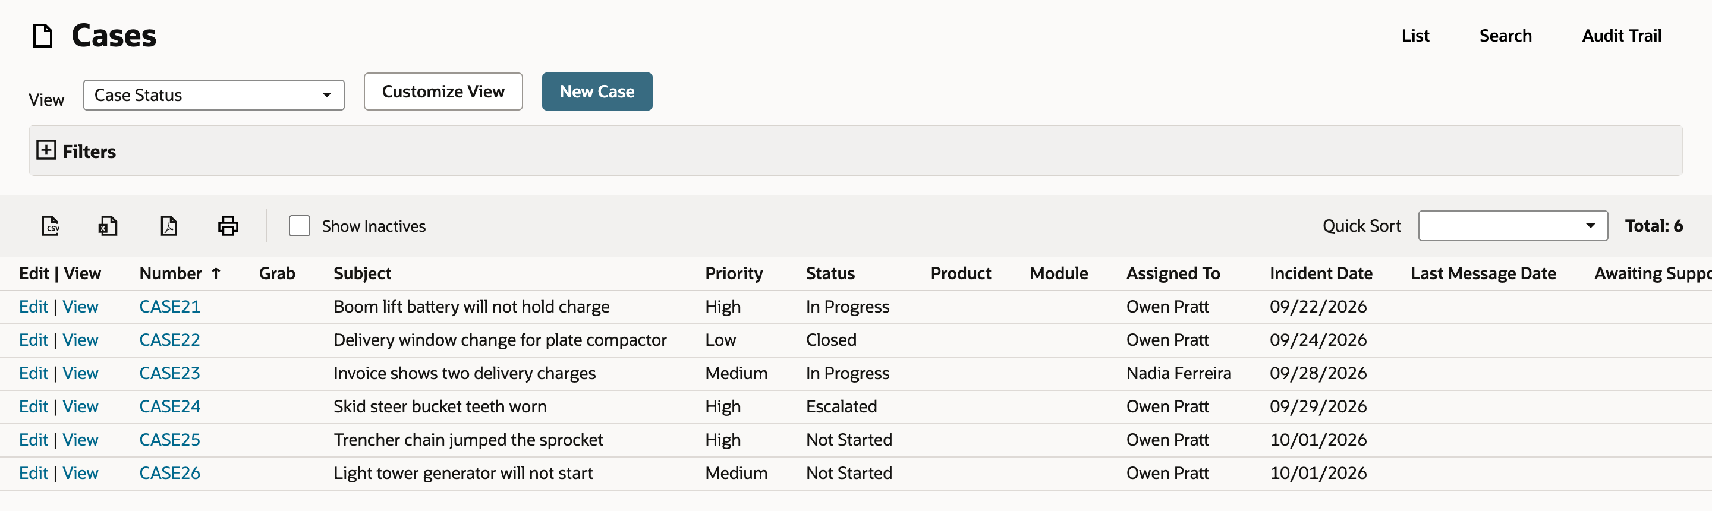Image resolution: width=1712 pixels, height=511 pixels.
Task: Click the Last Message Date column header
Action: click(x=1483, y=273)
